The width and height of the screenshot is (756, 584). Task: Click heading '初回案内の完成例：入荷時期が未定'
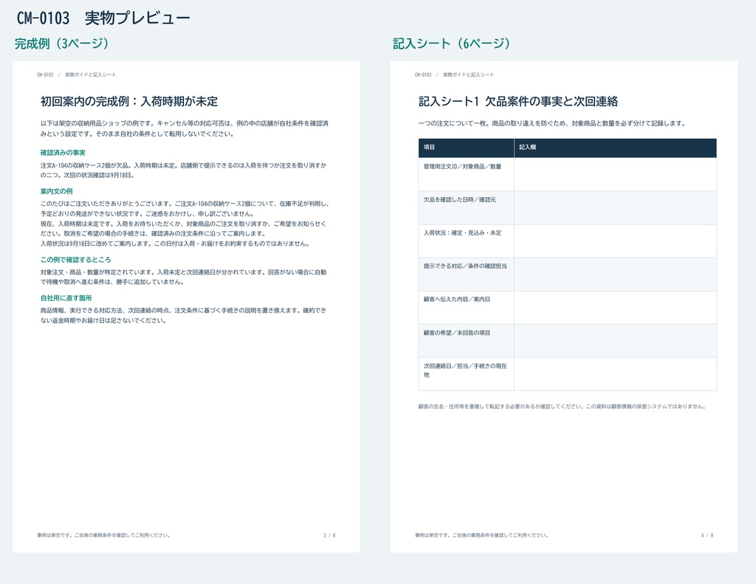click(x=129, y=101)
